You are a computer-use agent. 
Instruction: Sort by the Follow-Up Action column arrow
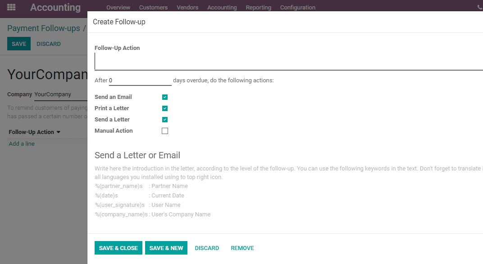pos(59,132)
